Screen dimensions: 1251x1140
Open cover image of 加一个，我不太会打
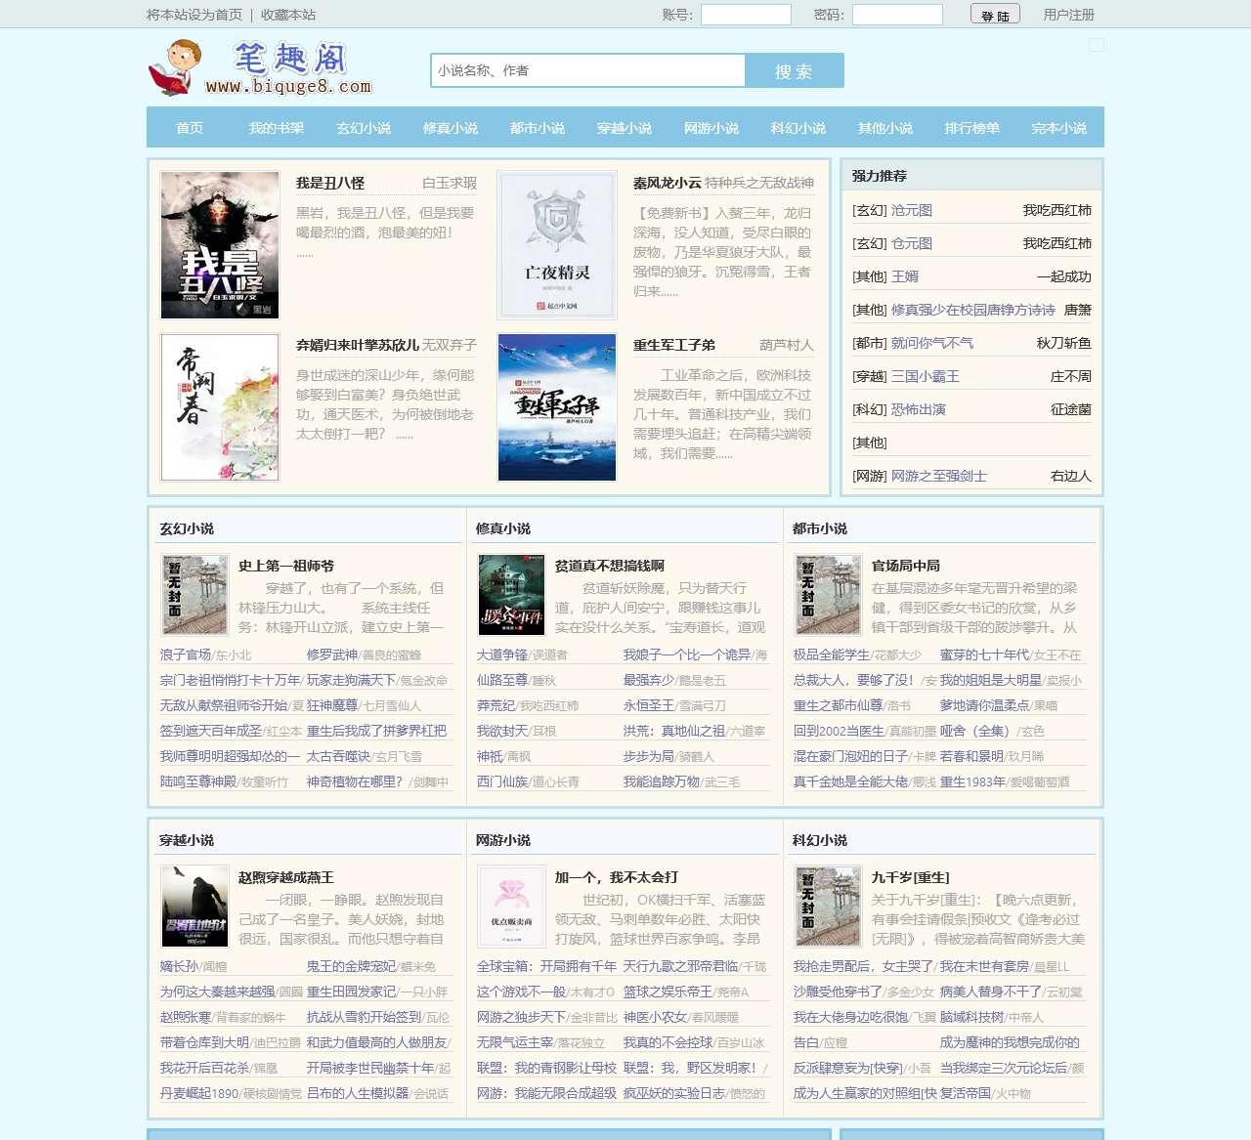pos(511,907)
